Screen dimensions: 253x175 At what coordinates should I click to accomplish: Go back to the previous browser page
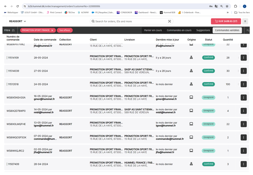coord(5,6)
